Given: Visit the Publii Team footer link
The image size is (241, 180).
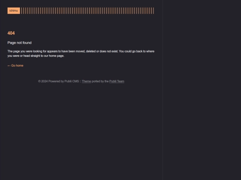Looking at the screenshot, I should coord(116,81).
